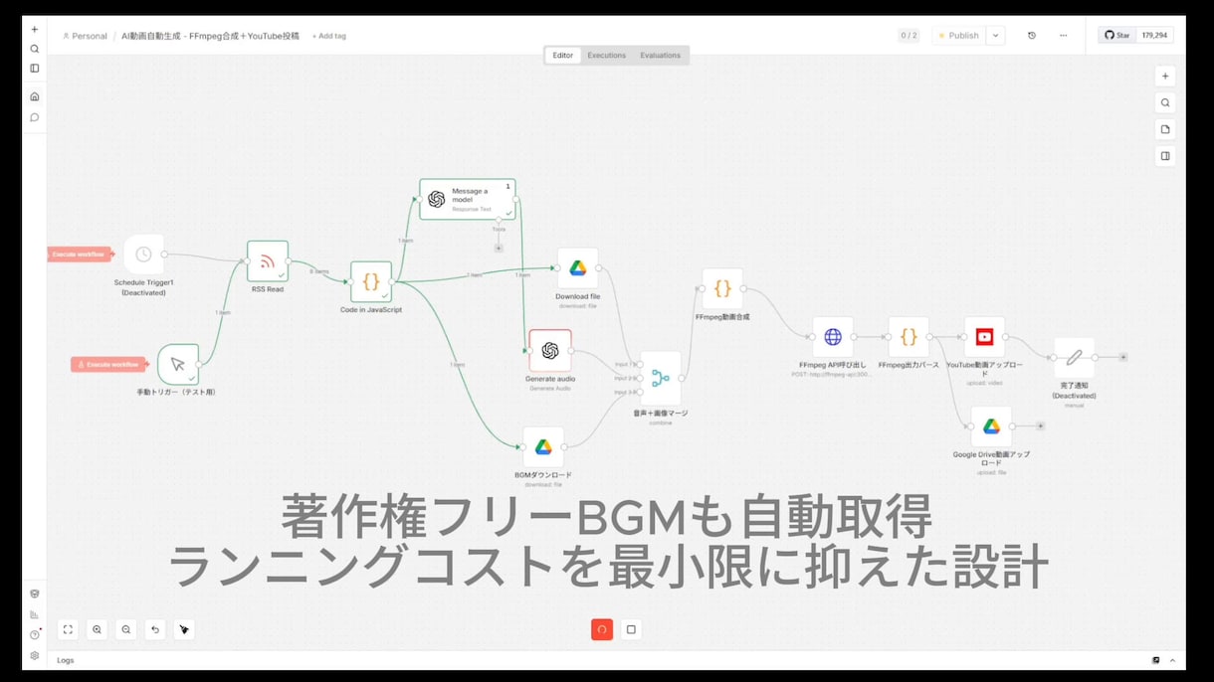Add a sticky note on canvas
The width and height of the screenshot is (1214, 682).
click(x=1165, y=129)
